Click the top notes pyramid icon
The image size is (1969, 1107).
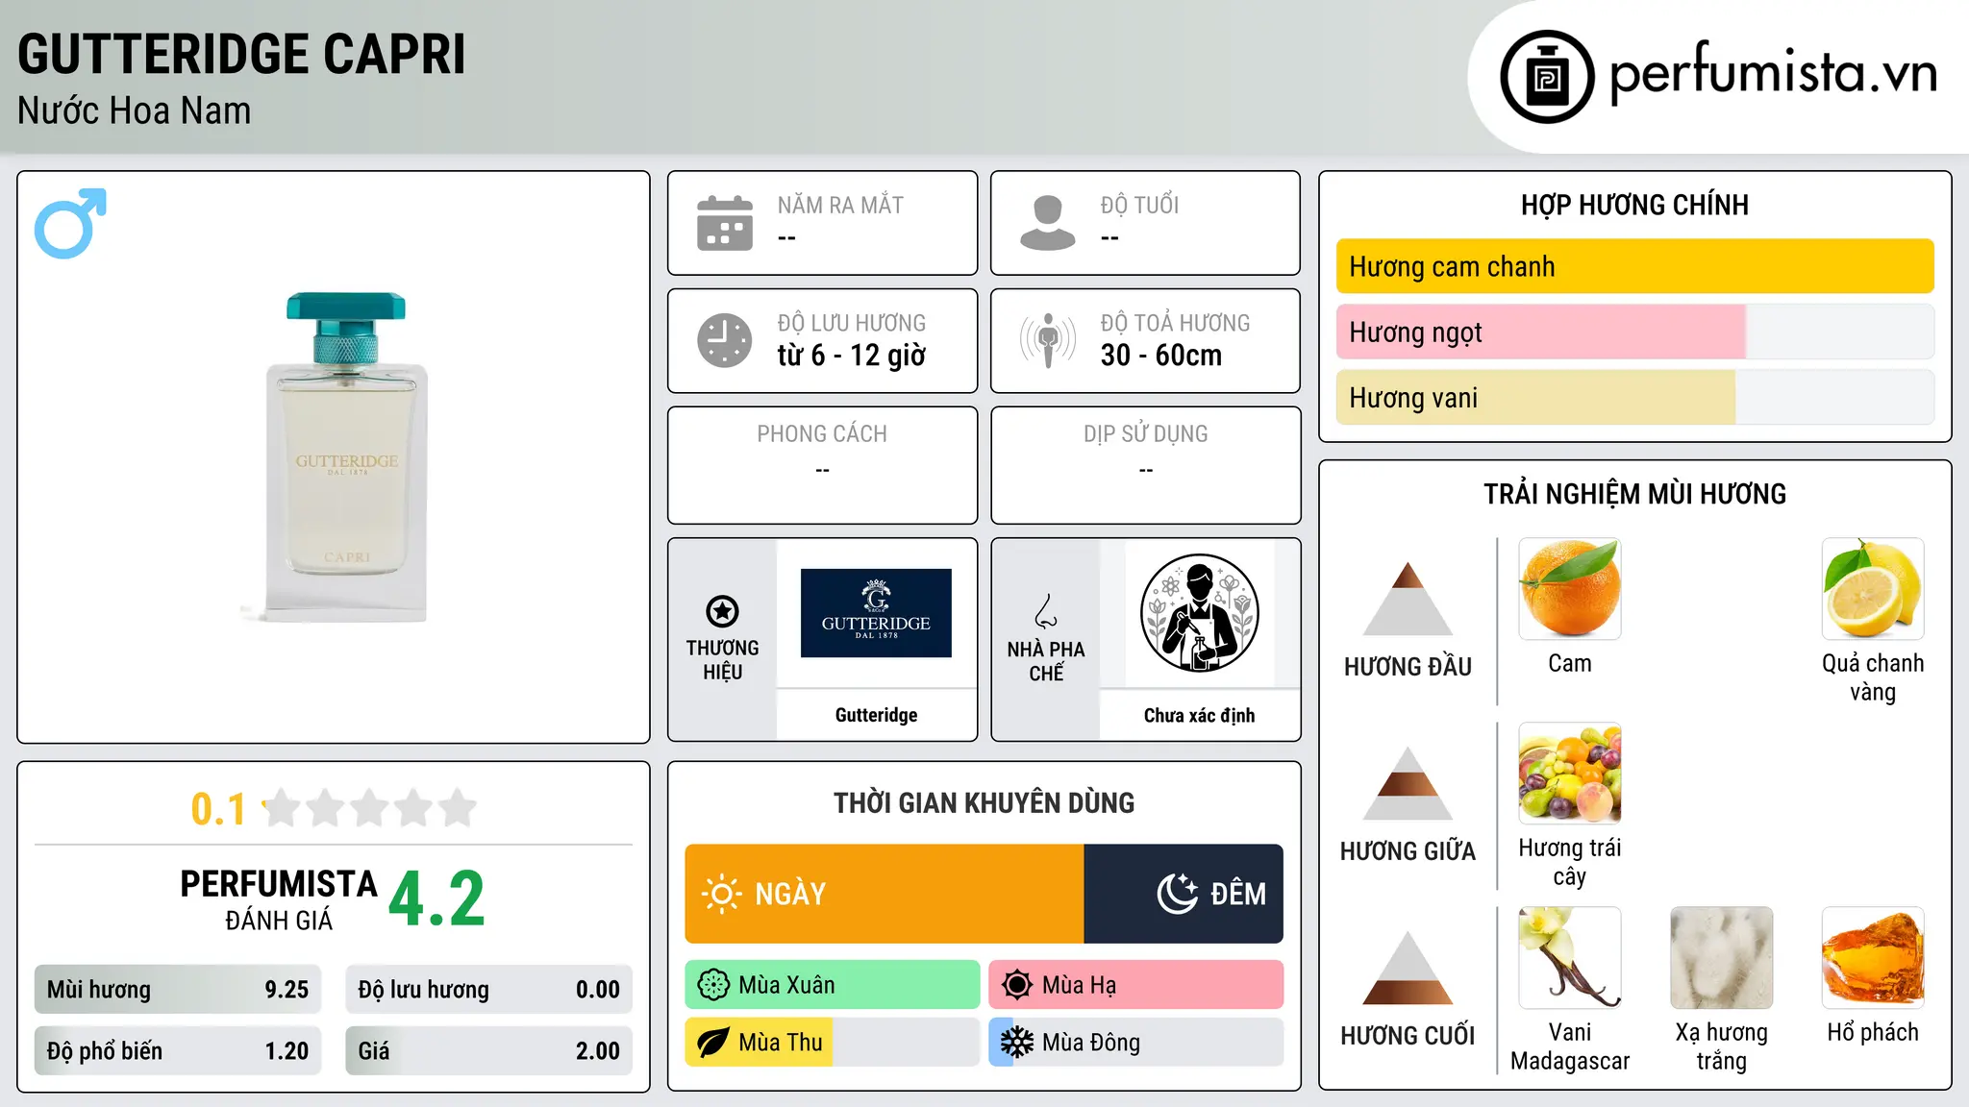point(1408,599)
